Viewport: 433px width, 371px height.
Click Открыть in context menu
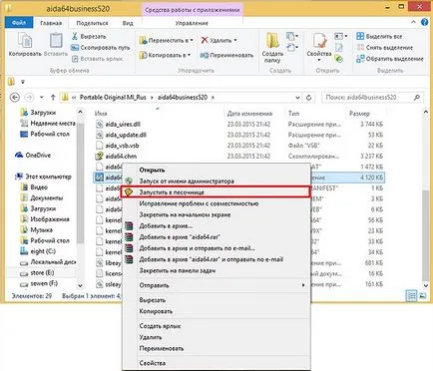click(216, 170)
